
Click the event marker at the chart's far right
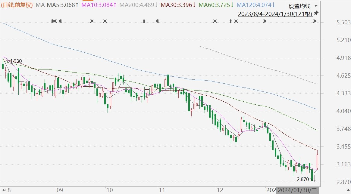click(315, 21)
